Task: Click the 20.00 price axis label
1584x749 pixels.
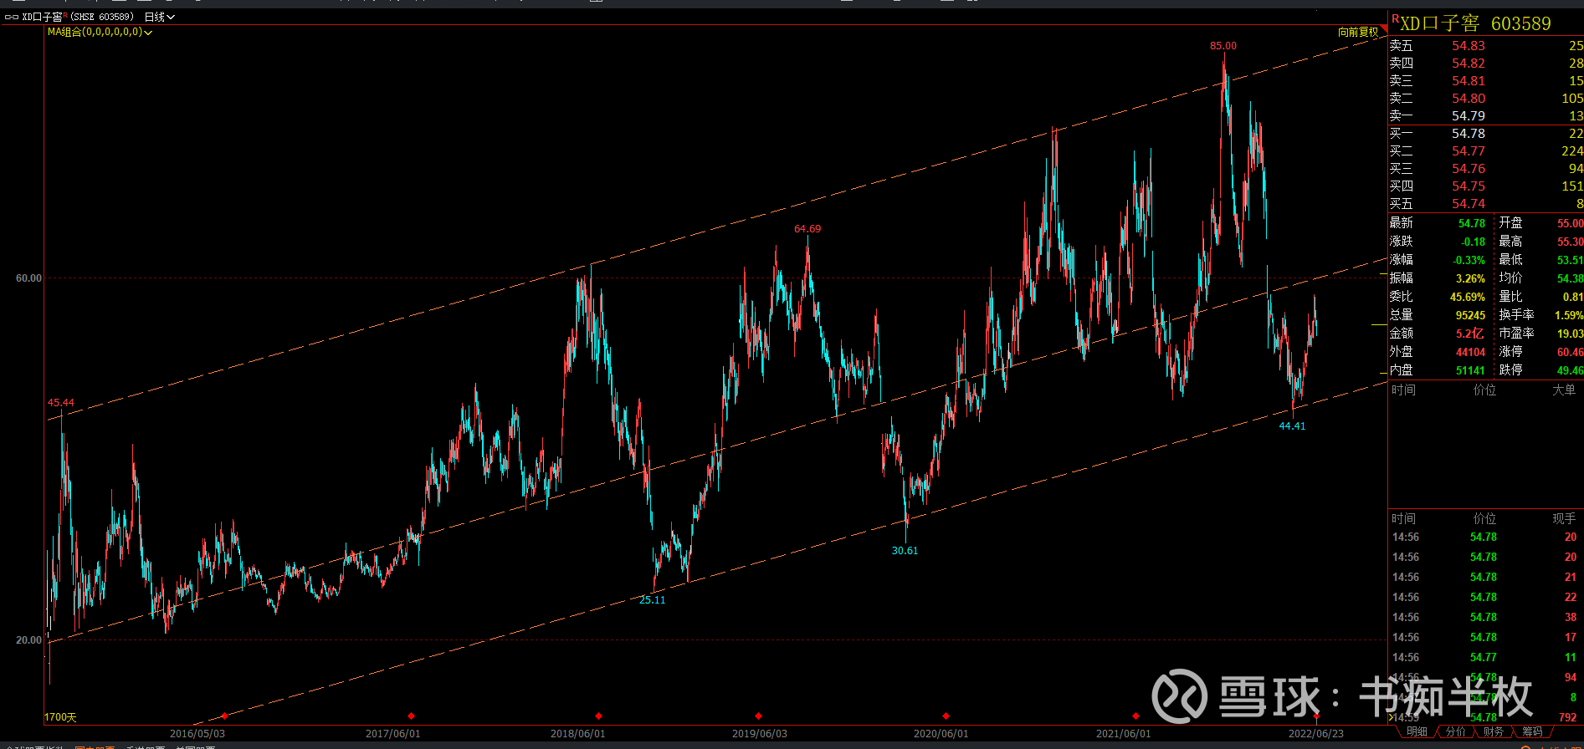Action: [x=28, y=640]
